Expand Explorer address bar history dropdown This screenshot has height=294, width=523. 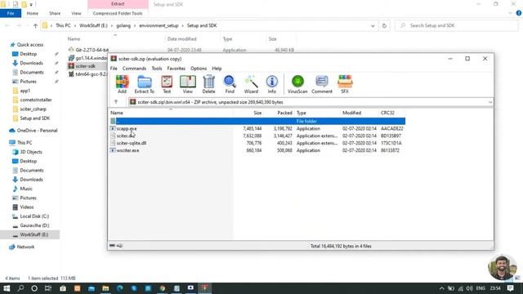[373, 25]
